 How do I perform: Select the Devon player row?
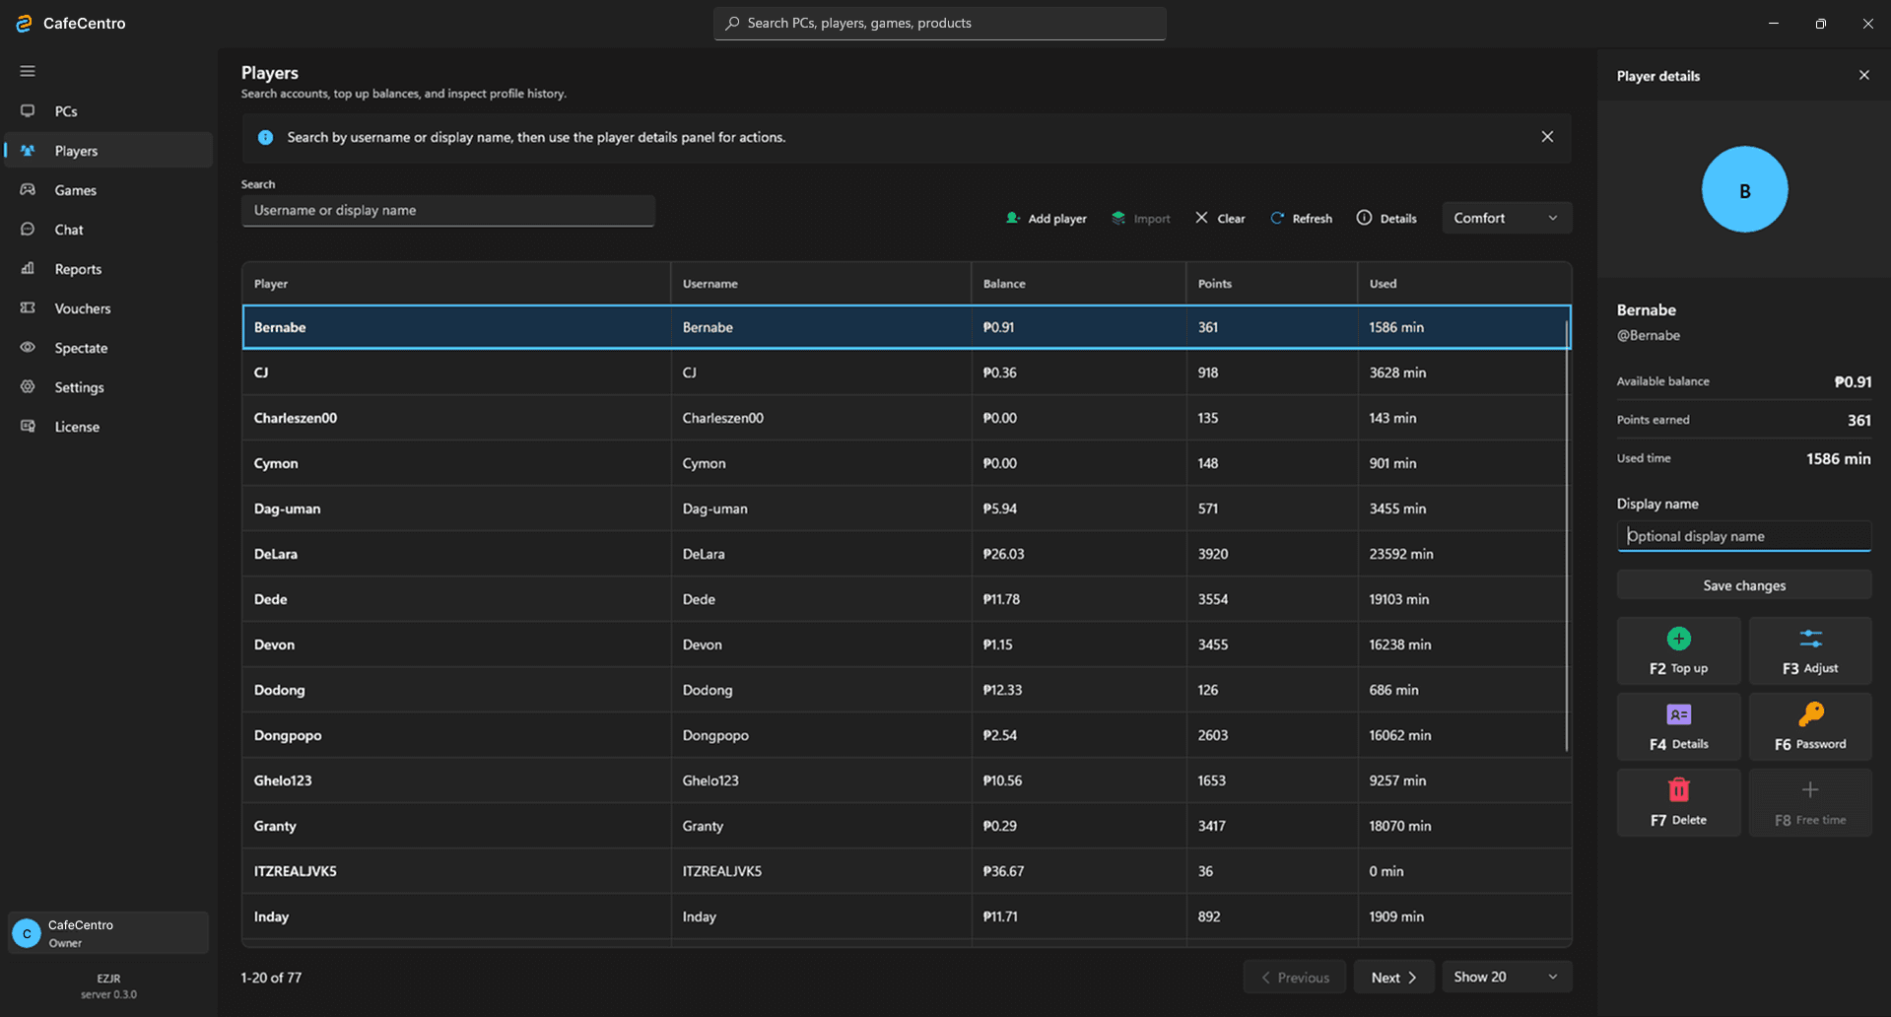pos(906,644)
